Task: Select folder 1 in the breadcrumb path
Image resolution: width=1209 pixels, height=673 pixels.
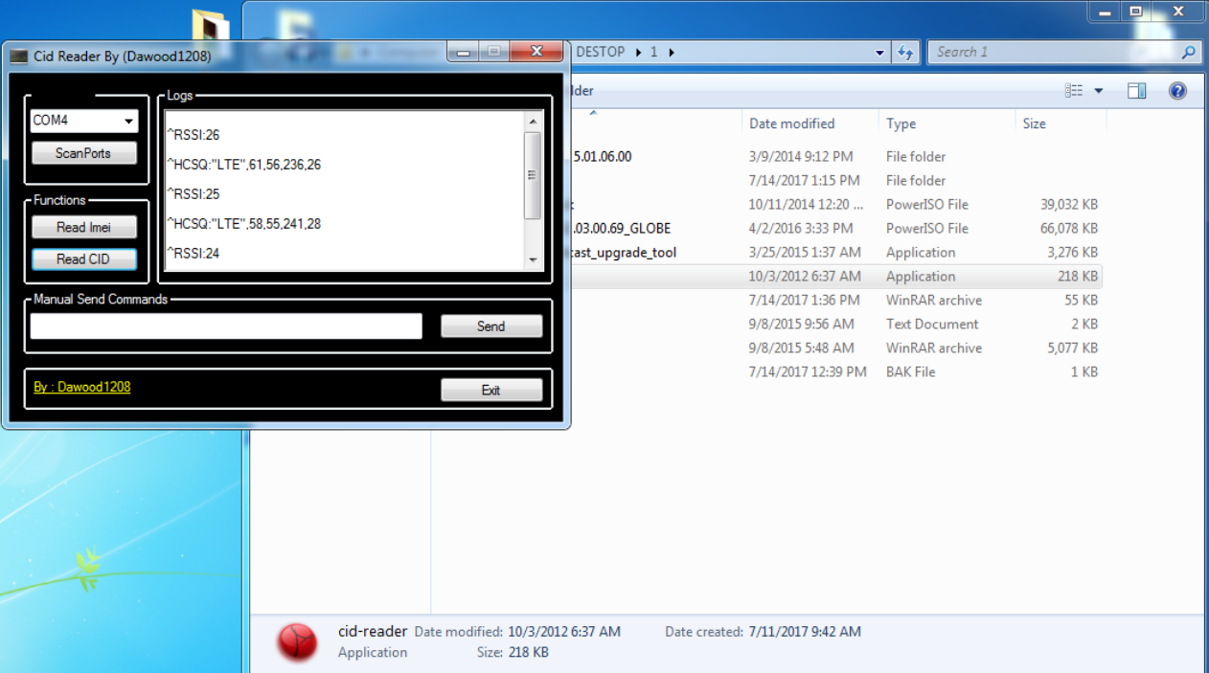Action: pos(653,52)
